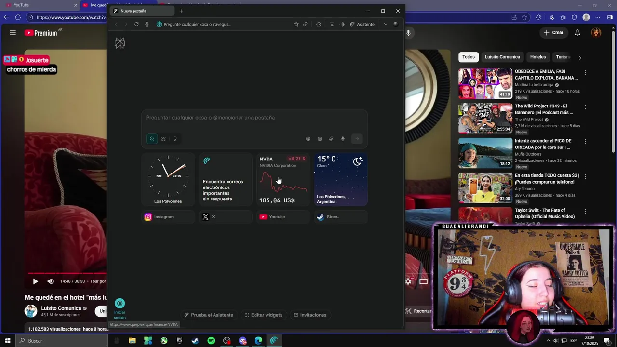The width and height of the screenshot is (617, 347).
Task: Select the Luisito Comunica chip
Action: [502, 57]
